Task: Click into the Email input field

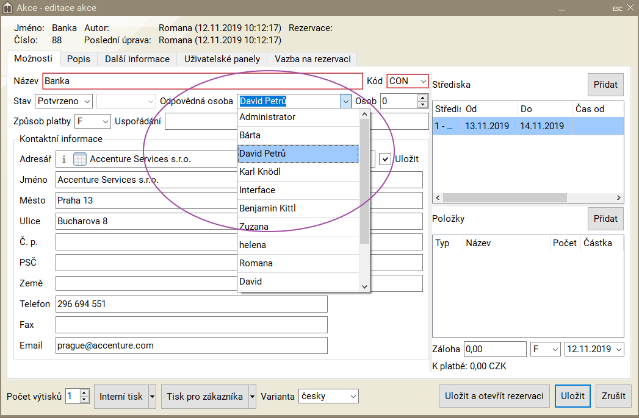Action: 191,345
